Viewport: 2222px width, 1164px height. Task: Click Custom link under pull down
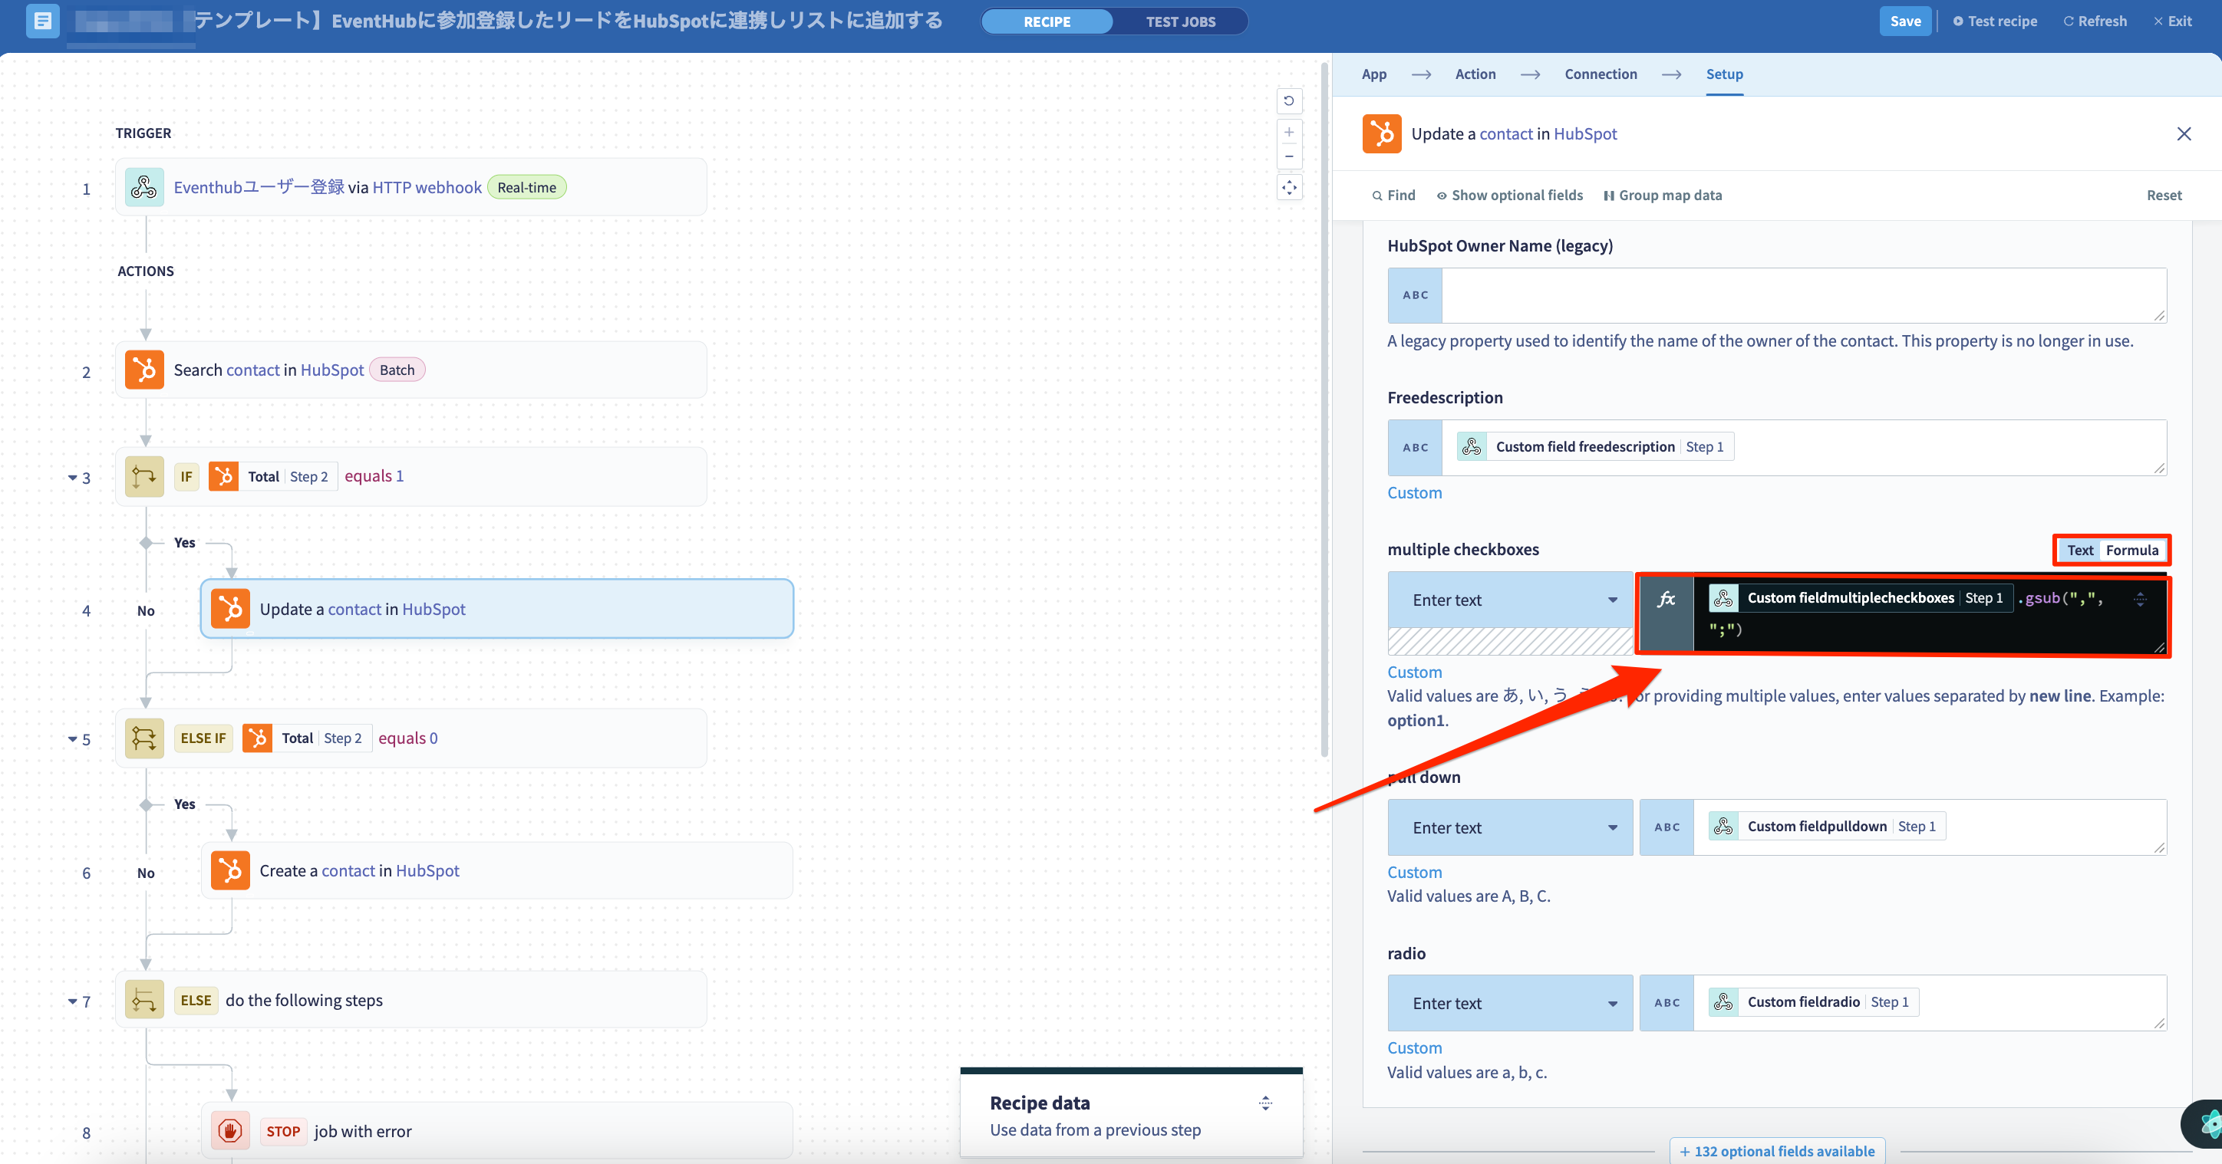[1414, 872]
